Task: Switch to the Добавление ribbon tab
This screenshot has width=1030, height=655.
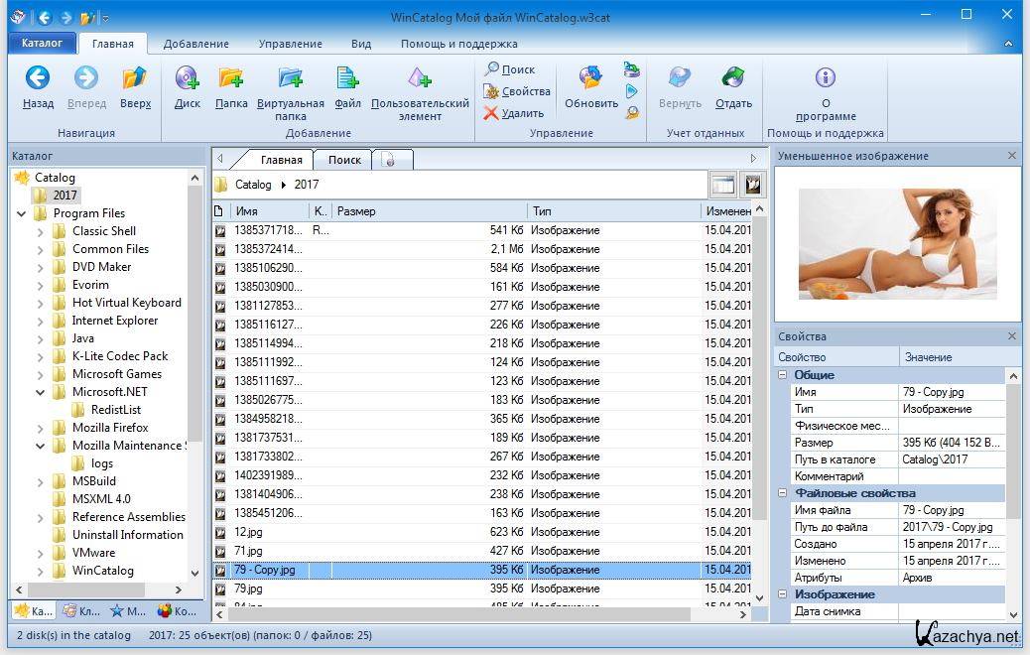Action: 195,44
